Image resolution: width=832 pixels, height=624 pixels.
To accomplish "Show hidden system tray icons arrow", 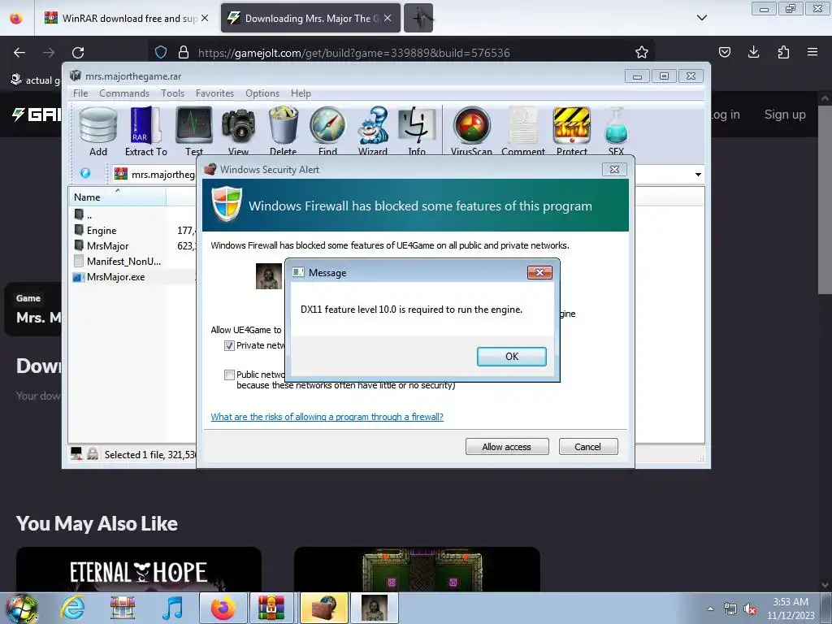I will coord(710,609).
